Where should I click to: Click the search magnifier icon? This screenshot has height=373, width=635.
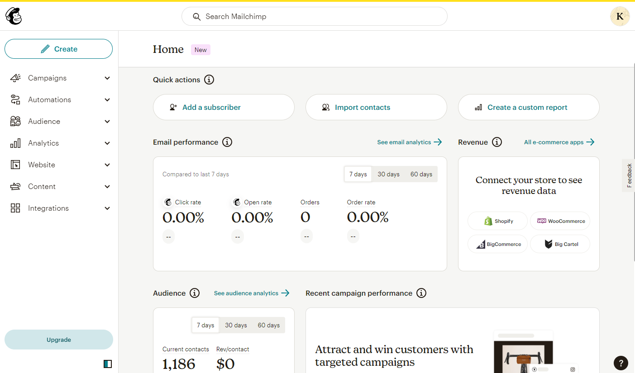[196, 17]
